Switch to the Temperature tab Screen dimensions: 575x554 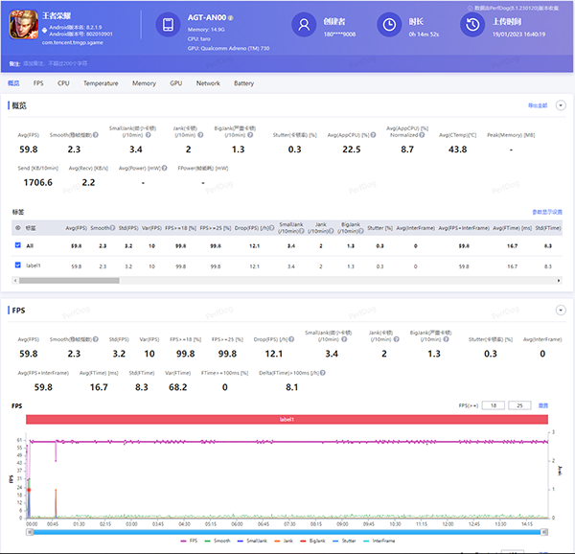tap(101, 83)
